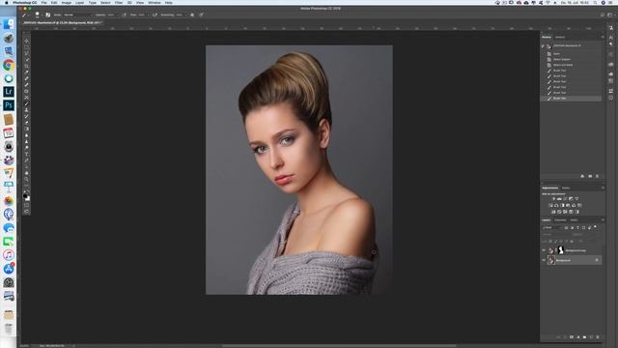618x348 pixels.
Task: Open the Select menu
Action: [105, 2]
